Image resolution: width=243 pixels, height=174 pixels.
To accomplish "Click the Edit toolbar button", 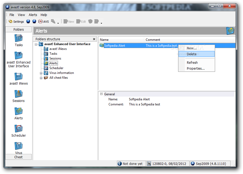I will 81,21.
